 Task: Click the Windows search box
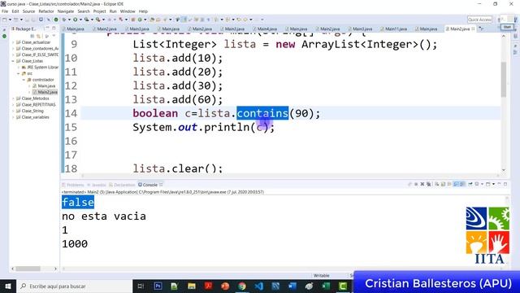click(75, 286)
